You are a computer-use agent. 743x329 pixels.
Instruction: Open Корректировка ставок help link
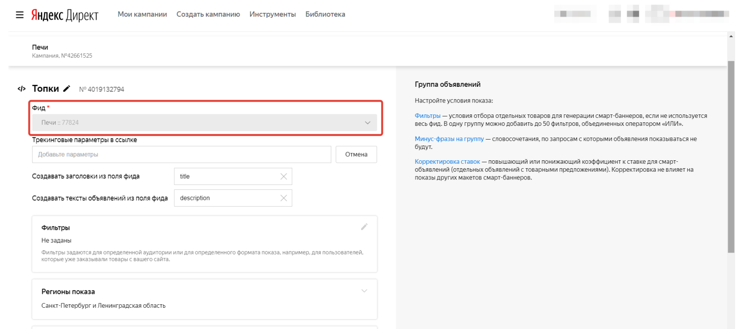[447, 162]
